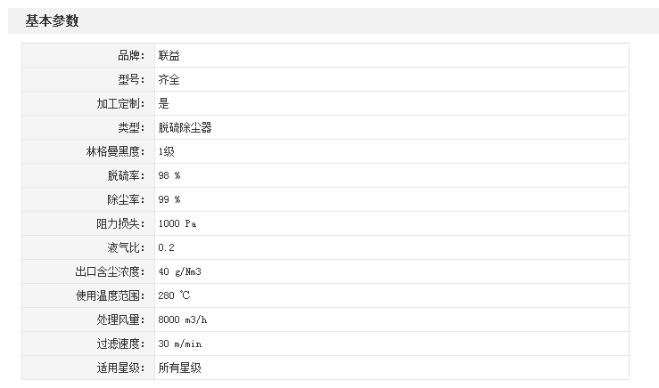The height and width of the screenshot is (388, 659).
Task: Click the 型号 value 齐全
Action: [x=169, y=80]
